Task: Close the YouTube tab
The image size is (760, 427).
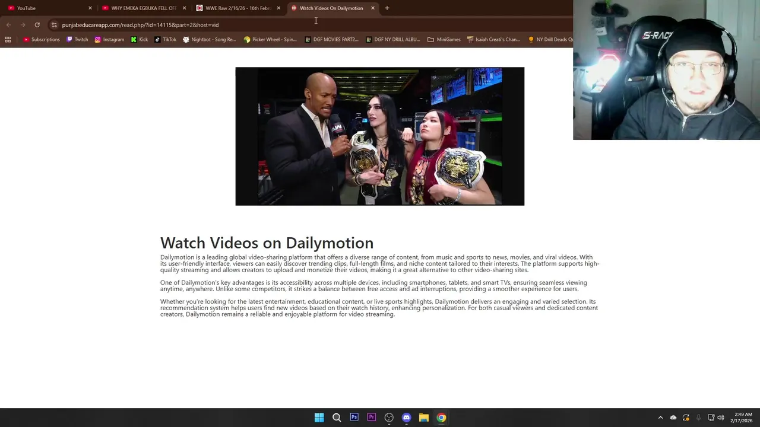Action: tap(90, 8)
